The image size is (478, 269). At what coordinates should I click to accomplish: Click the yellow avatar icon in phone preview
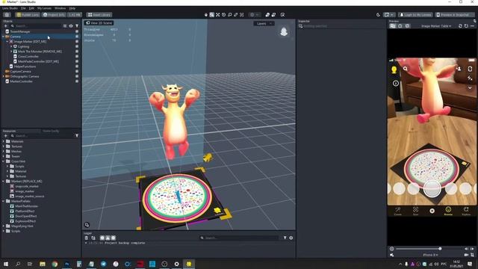(x=394, y=69)
